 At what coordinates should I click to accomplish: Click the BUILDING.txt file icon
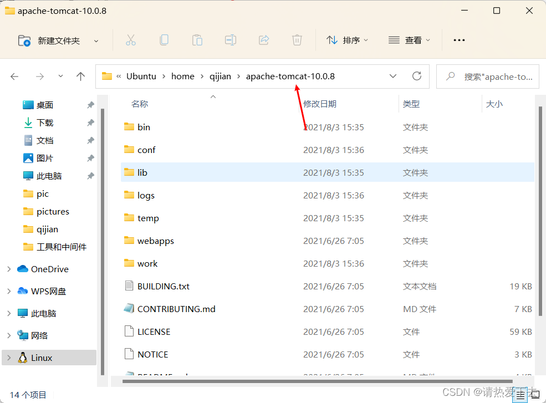coord(129,286)
